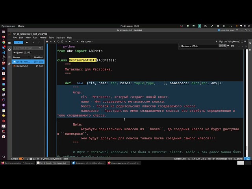Launch Firefox from the dock
This screenshot has width=252, height=189.
click(4, 37)
